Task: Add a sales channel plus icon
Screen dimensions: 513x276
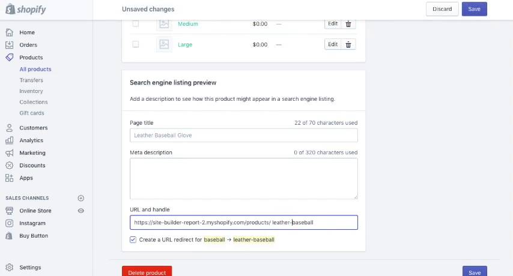Action: tap(81, 198)
